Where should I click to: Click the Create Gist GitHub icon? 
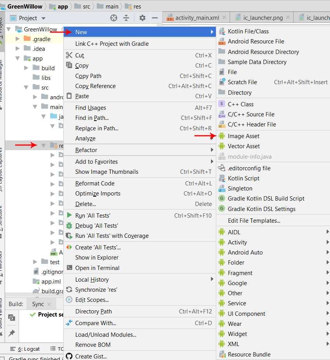click(69, 356)
